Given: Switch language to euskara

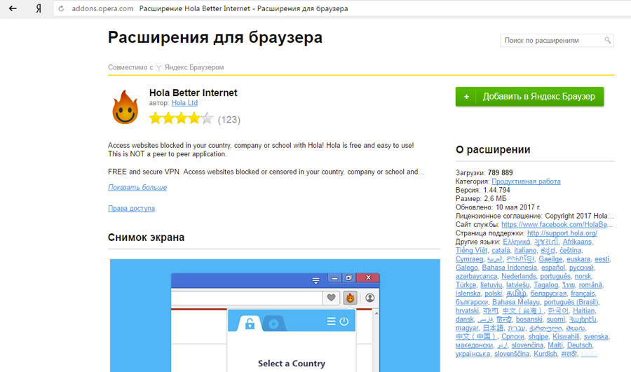Looking at the screenshot, I should pyautogui.click(x=578, y=259).
